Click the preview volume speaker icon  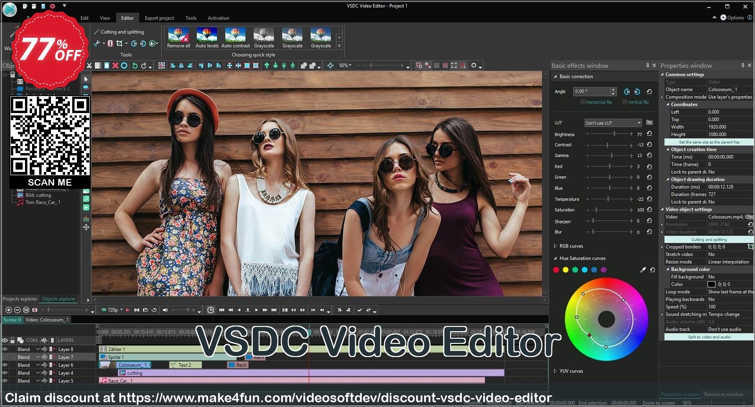165,310
